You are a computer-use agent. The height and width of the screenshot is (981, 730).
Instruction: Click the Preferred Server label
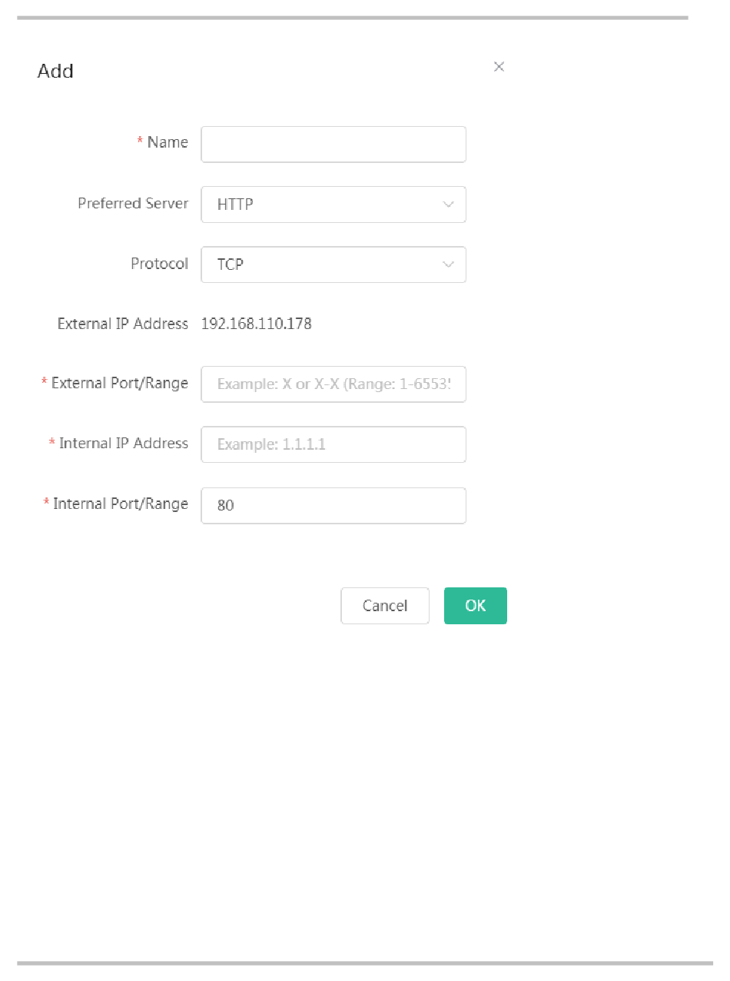[x=133, y=204]
